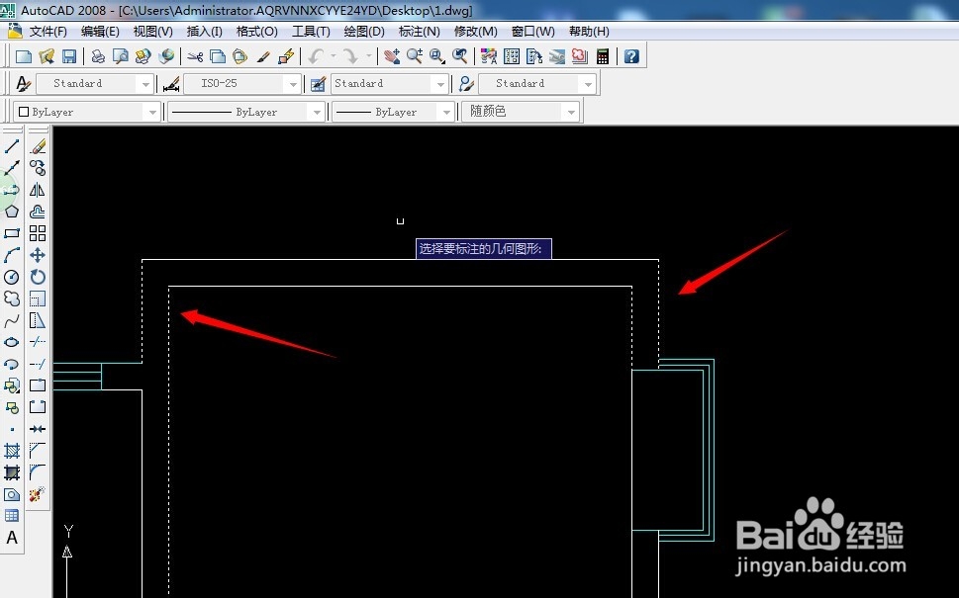Viewport: 959px width, 598px height.
Task: Open the Table Style manager icon
Action: [x=318, y=84]
